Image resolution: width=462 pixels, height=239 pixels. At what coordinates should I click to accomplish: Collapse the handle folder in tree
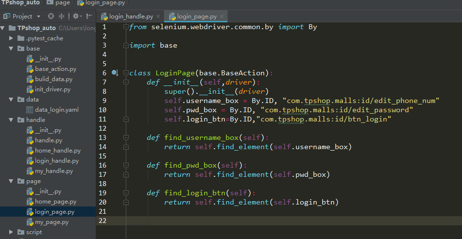click(11, 119)
